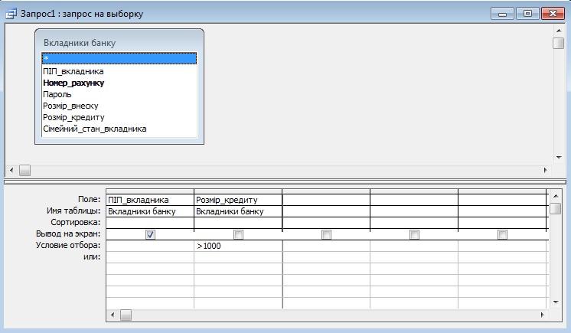
Task: Maximize the Запрос1 query window
Action: [527, 13]
